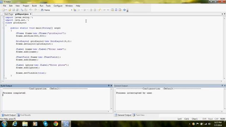The width and height of the screenshot is (226, 127).
Task: Collapse the class gridlayout fold marker
Action: click(4, 23)
